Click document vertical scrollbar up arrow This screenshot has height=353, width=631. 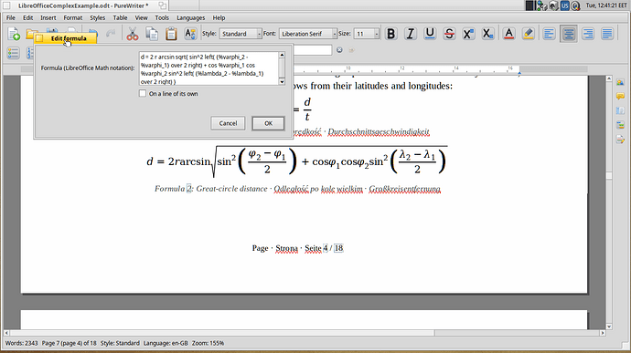609,78
